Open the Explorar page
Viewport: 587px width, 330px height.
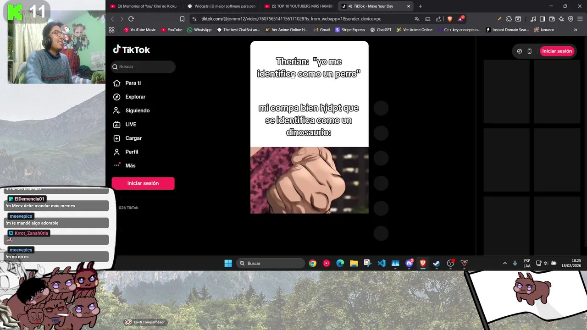click(x=129, y=97)
